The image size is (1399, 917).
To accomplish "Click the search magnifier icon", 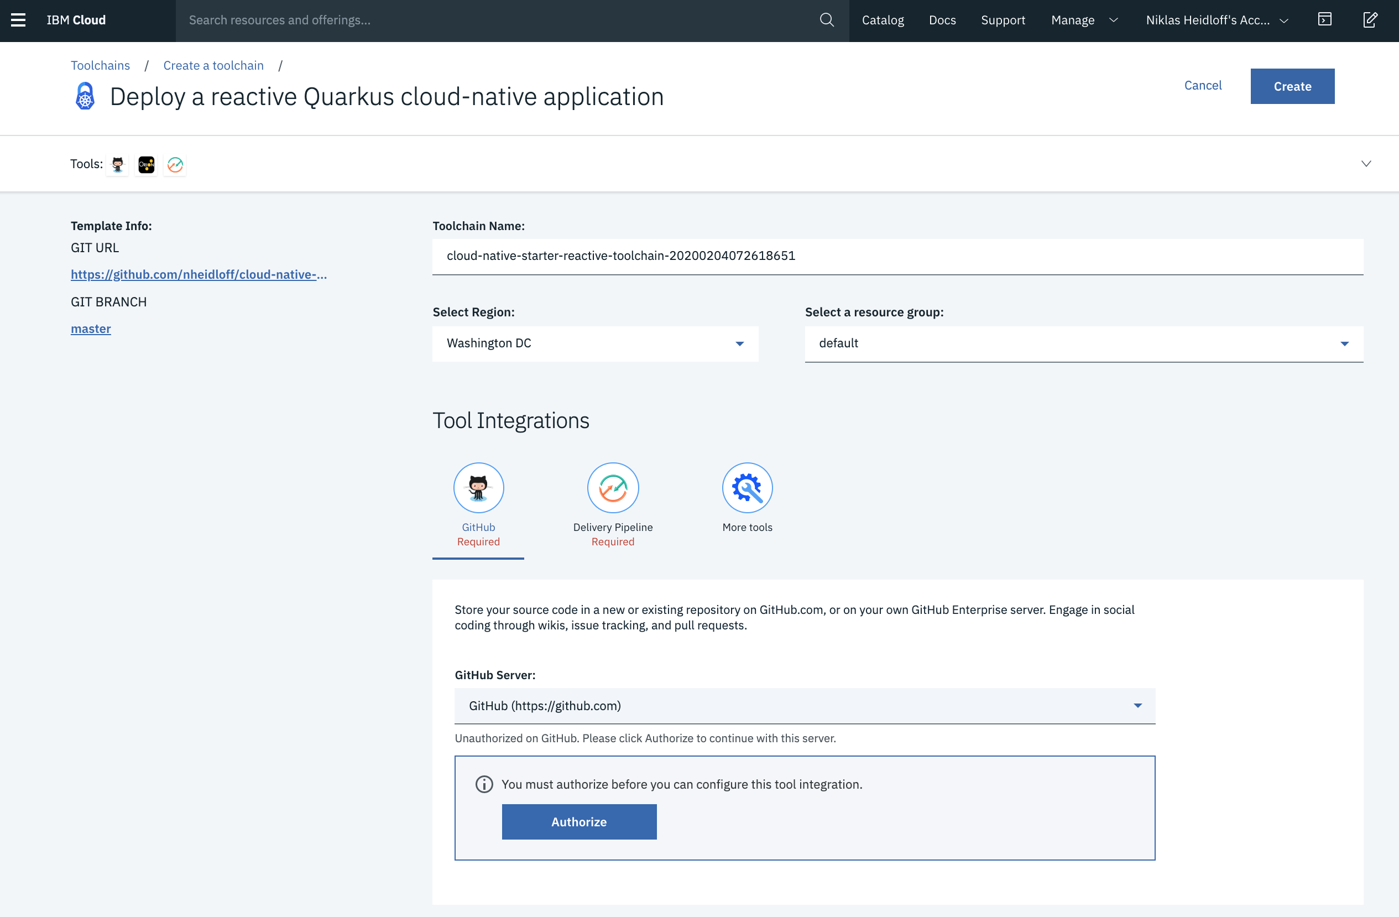I will click(x=827, y=20).
